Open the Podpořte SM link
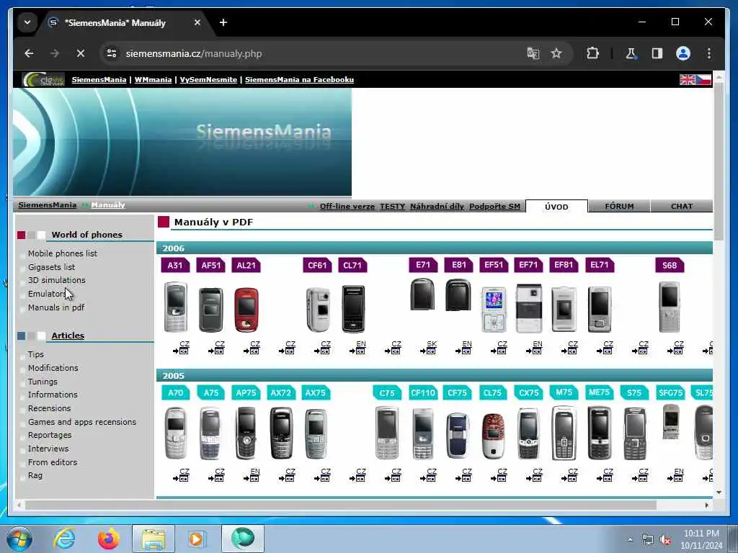This screenshot has height=553, width=738. tap(494, 207)
